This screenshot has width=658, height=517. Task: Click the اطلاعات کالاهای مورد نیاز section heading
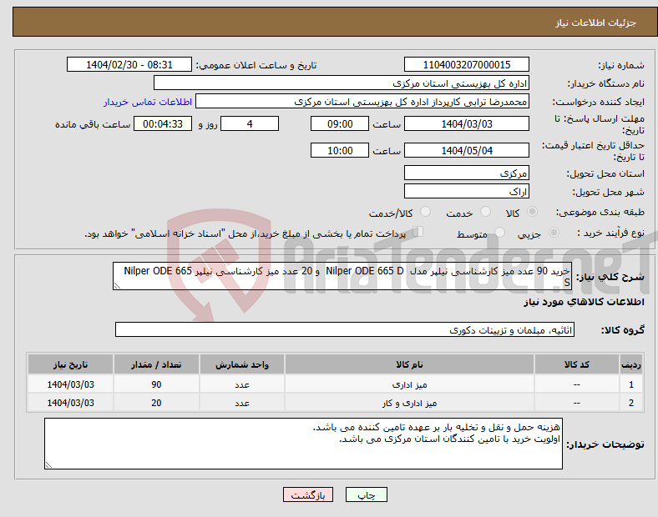click(x=584, y=302)
